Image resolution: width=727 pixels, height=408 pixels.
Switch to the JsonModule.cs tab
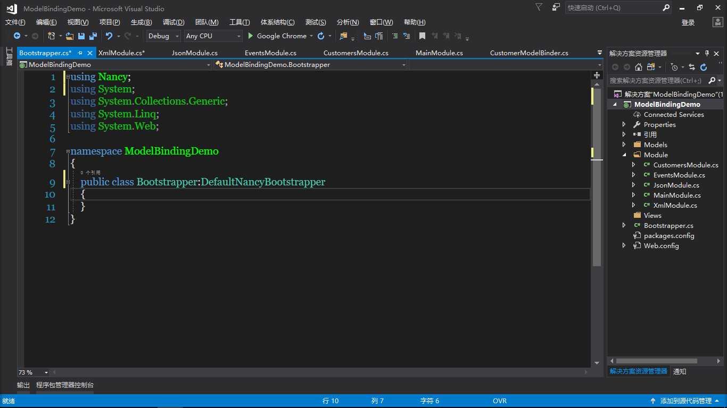coord(195,53)
